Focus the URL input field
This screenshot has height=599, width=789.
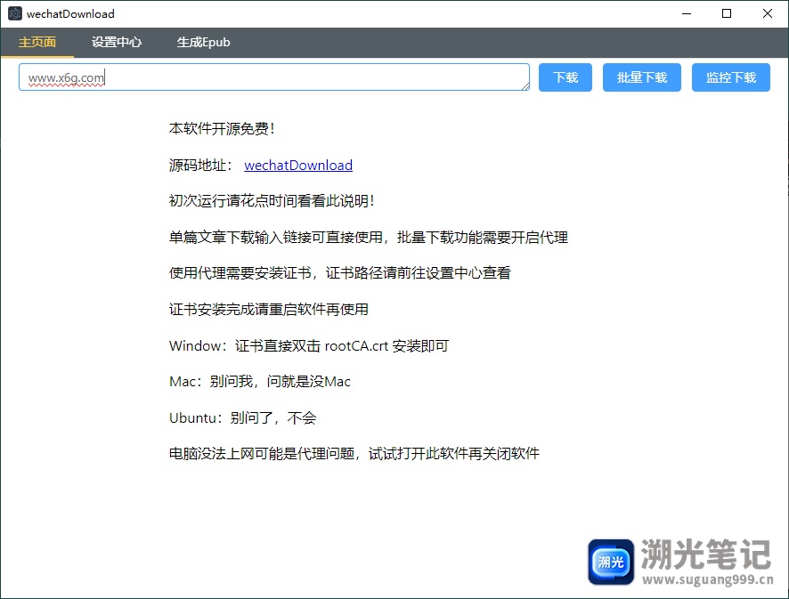click(273, 77)
